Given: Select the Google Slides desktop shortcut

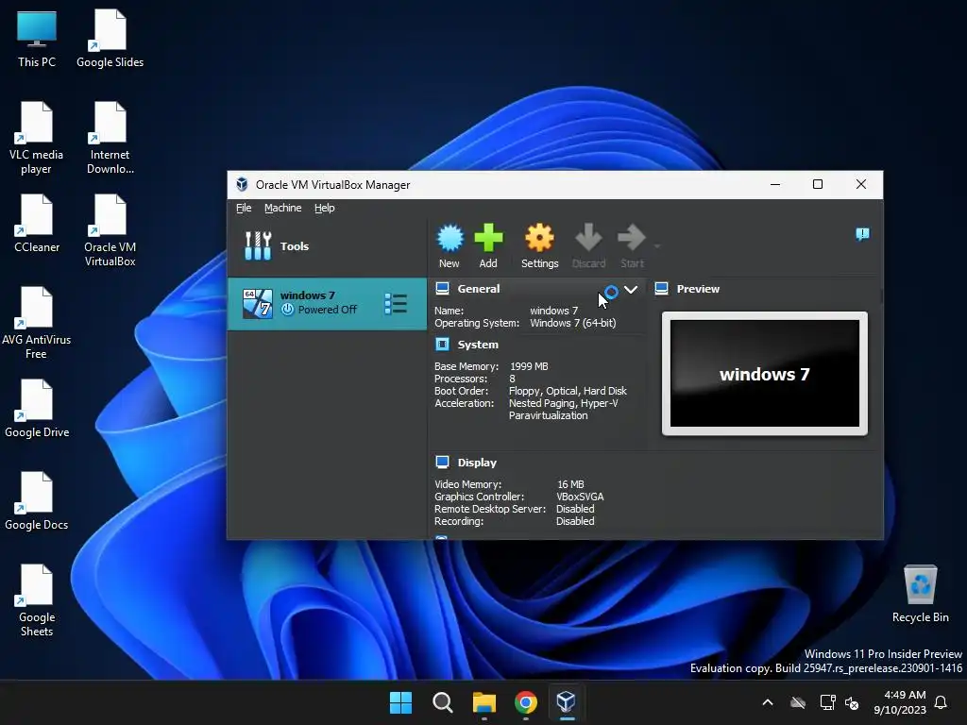Looking at the screenshot, I should 110,39.
